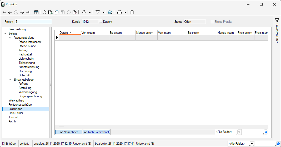Click the exit door icon
This screenshot has height=147, width=281.
[132, 12]
